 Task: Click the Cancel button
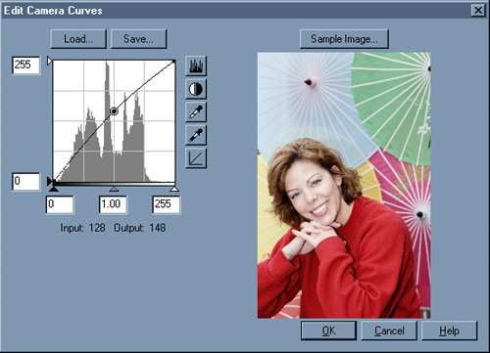point(389,331)
